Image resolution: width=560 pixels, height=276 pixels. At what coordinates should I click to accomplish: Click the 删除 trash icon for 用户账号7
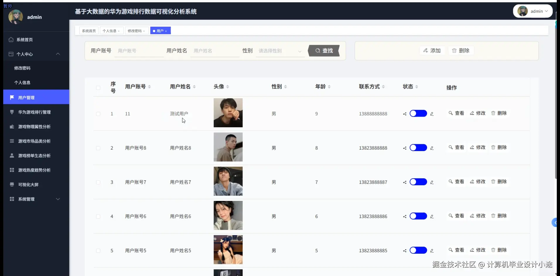(493, 182)
